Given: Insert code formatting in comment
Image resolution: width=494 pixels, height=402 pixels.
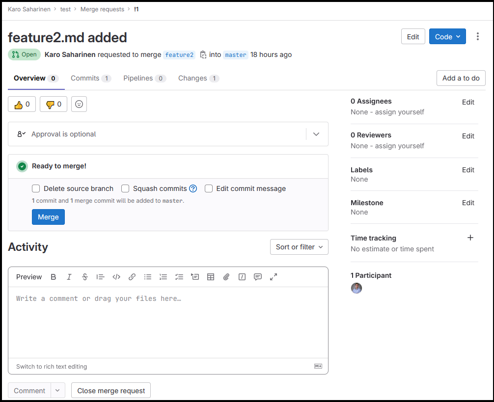Looking at the screenshot, I should 116,277.
